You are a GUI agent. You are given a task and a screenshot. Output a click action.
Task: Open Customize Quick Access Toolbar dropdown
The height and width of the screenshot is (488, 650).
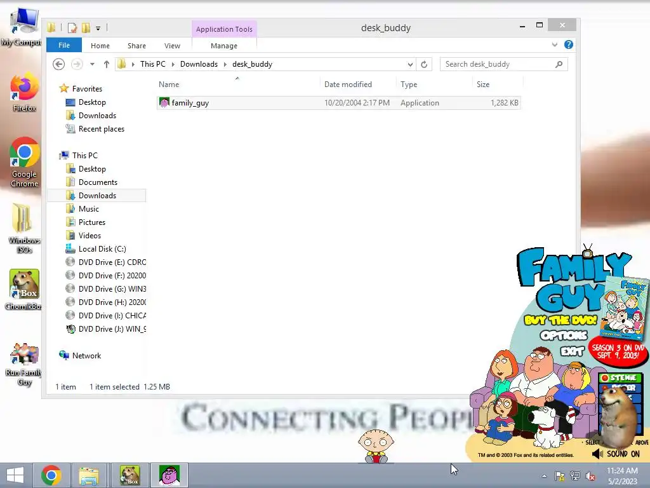point(98,28)
